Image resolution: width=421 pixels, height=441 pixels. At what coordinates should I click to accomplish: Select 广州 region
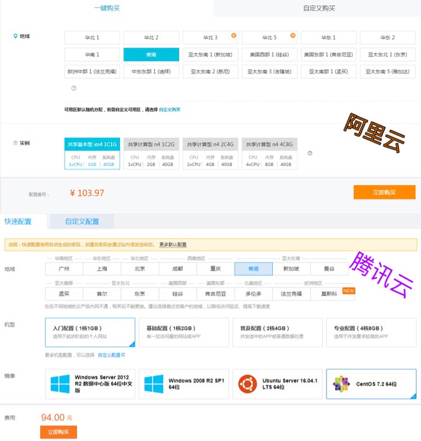64,269
